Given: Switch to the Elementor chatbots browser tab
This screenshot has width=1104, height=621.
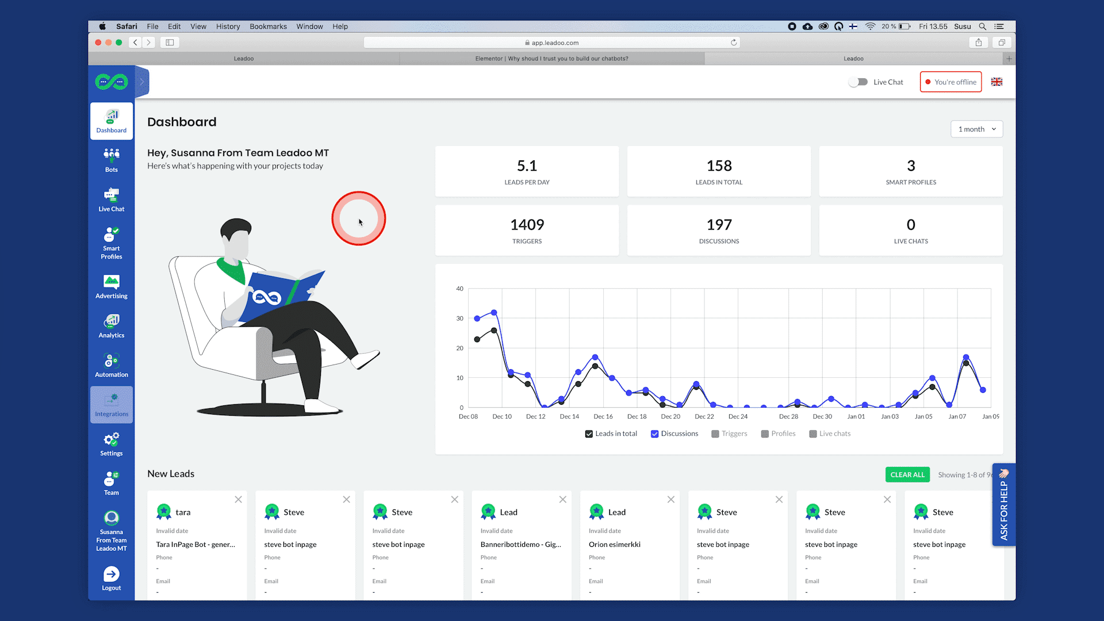Looking at the screenshot, I should tap(551, 58).
